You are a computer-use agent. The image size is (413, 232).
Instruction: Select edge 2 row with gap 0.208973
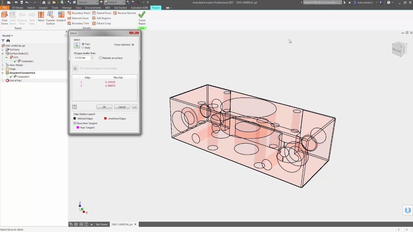coord(105,86)
